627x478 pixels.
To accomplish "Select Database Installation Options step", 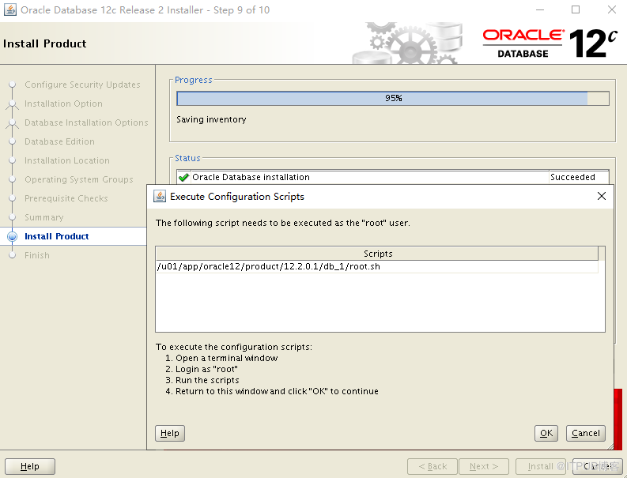I will (86, 122).
